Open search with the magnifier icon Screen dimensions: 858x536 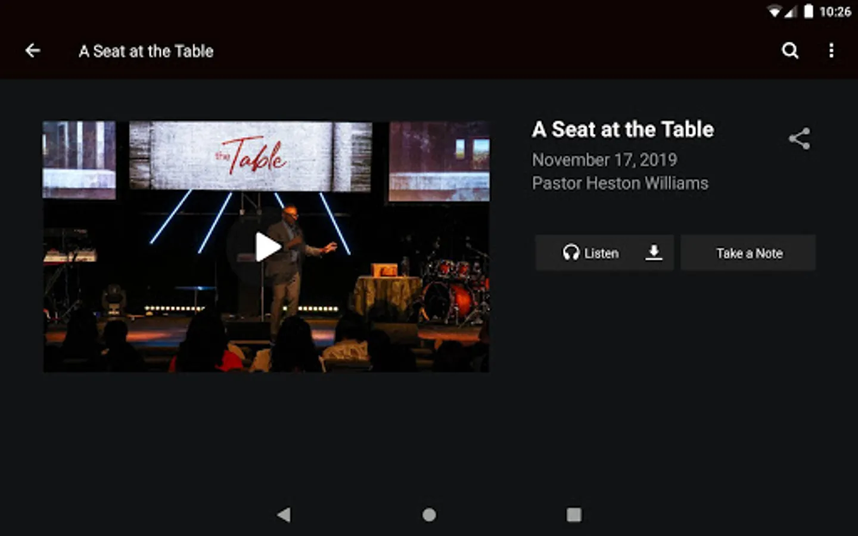pos(790,51)
